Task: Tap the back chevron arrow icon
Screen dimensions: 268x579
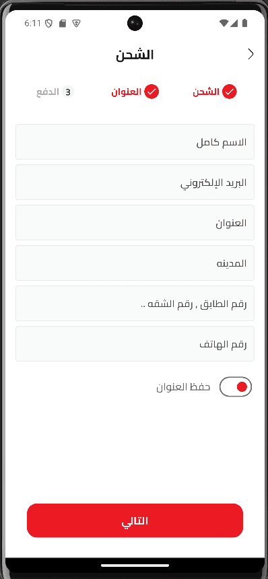Action: click(x=250, y=55)
